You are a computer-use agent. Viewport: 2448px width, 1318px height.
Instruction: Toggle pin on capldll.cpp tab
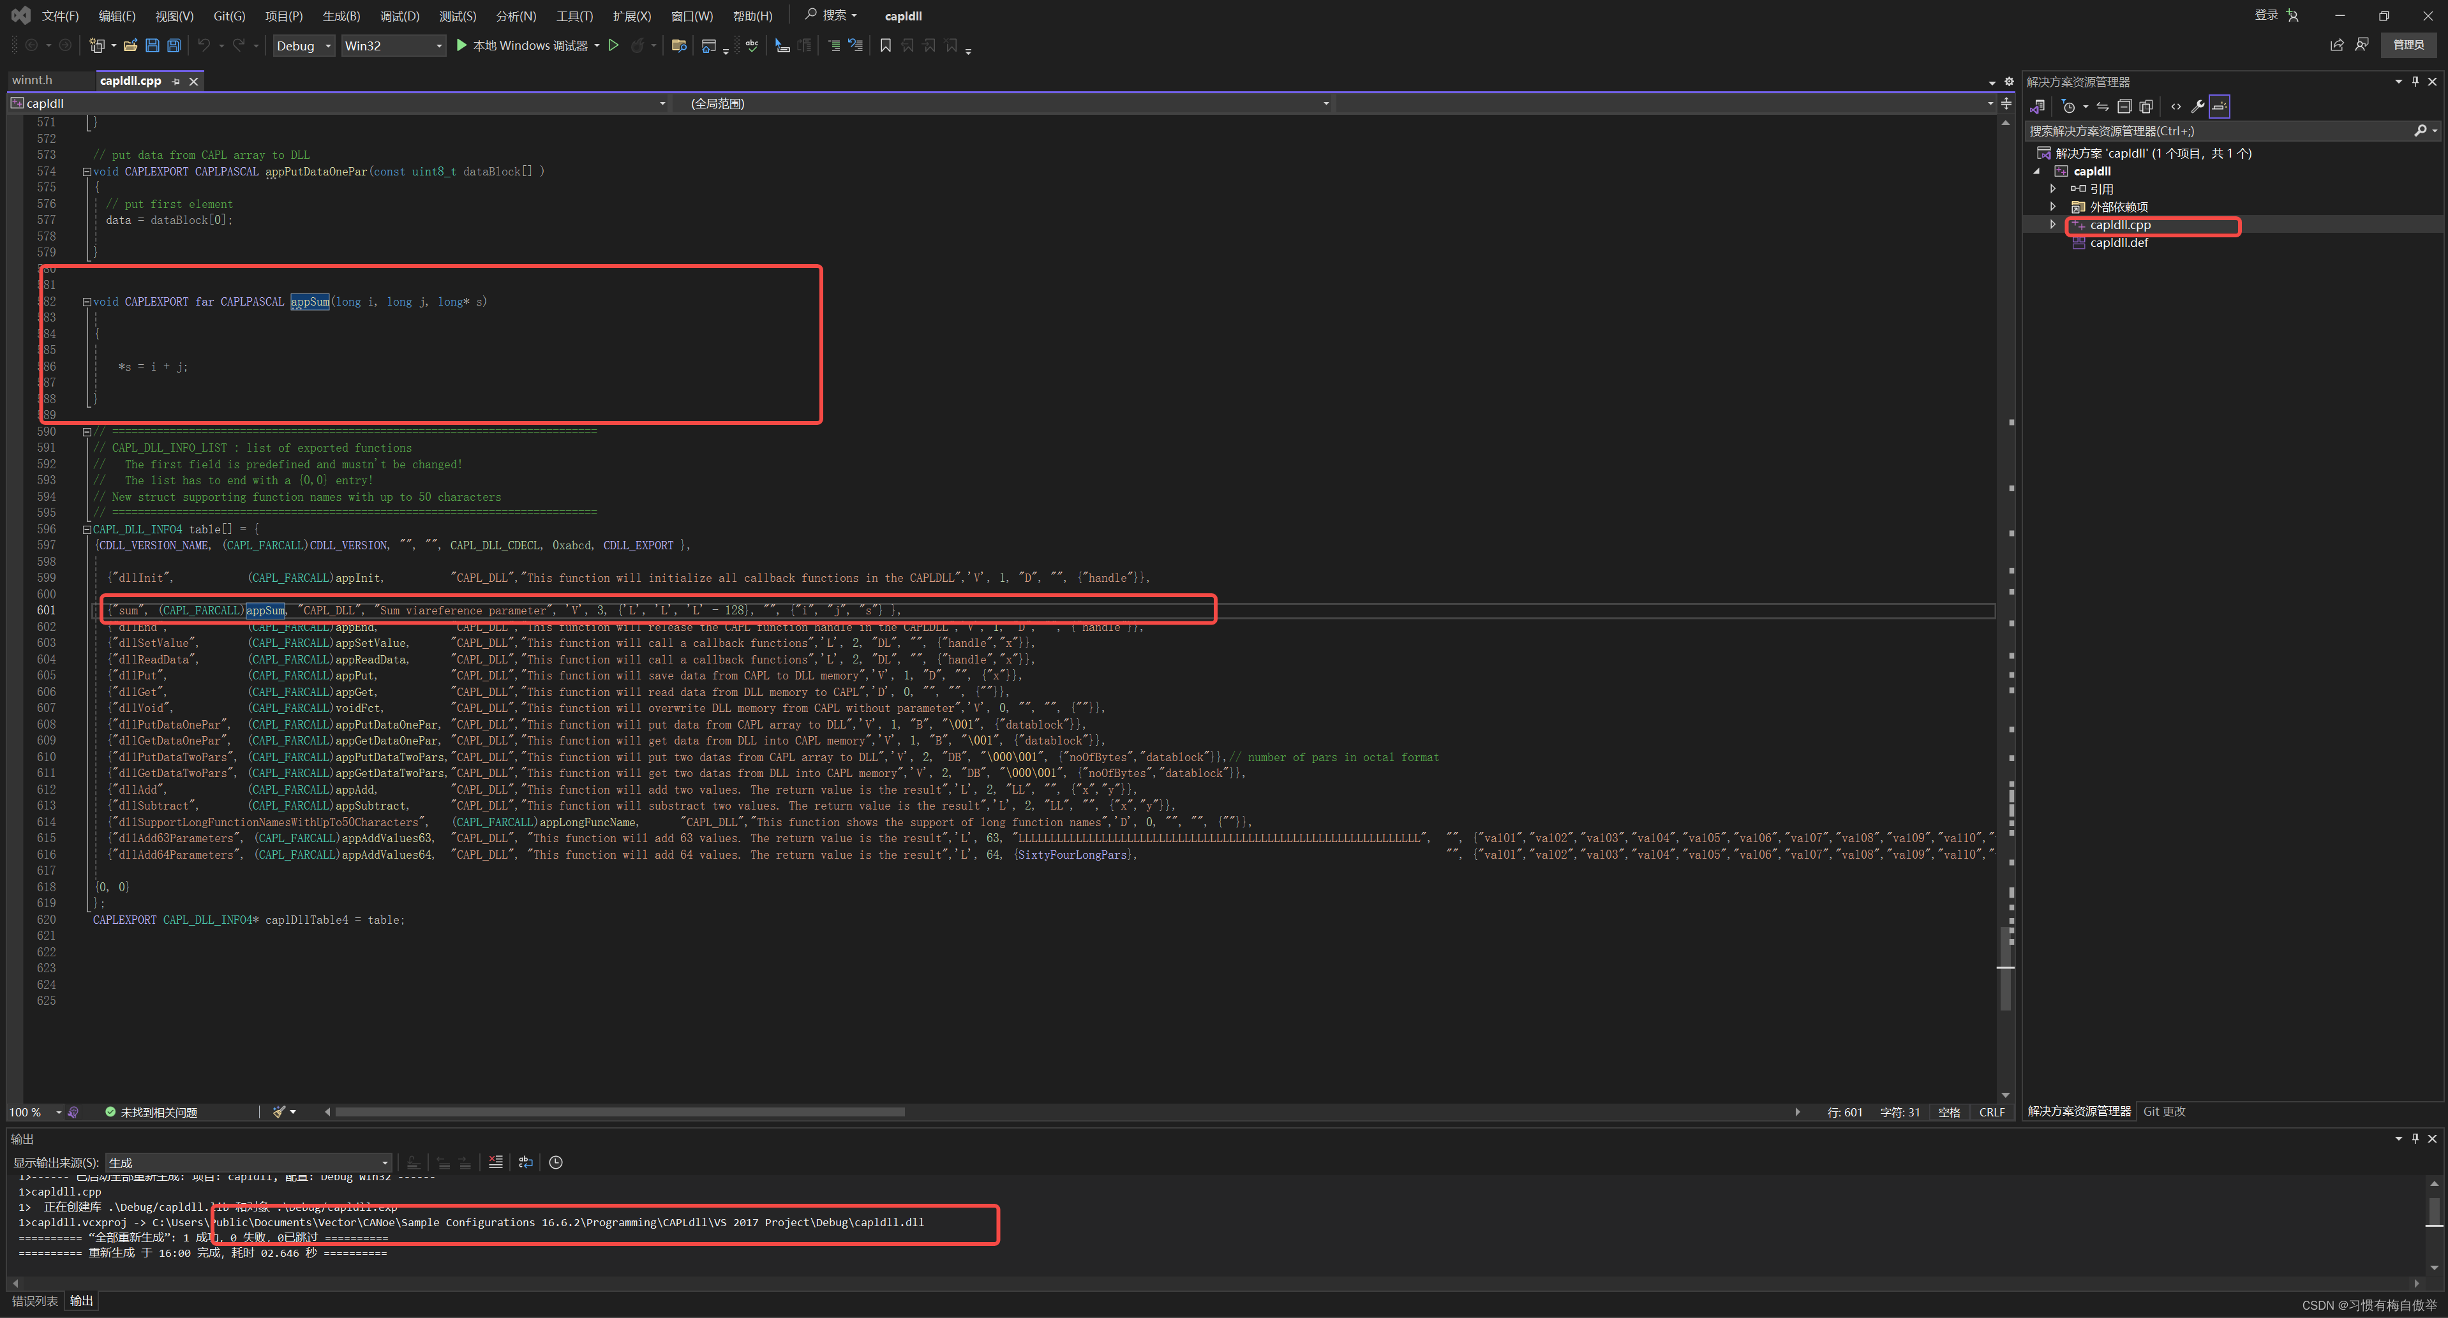175,82
